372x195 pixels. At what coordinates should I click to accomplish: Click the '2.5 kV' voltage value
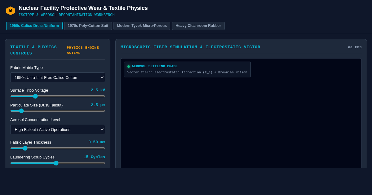tap(98, 90)
